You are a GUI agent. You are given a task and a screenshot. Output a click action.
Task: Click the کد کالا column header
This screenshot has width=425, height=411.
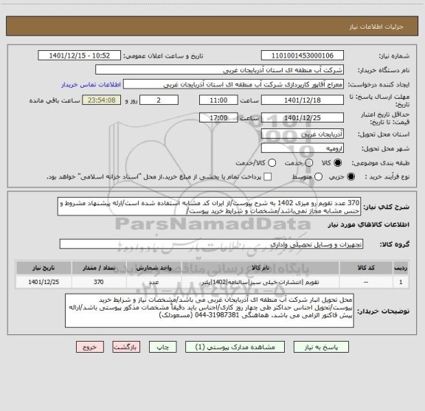pyautogui.click(x=366, y=268)
